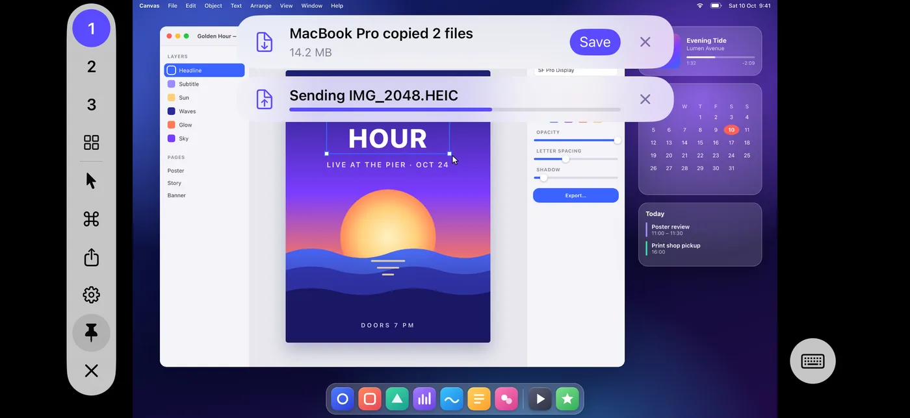This screenshot has width=910, height=418.
Task: Switch to display 1 in the sidebar
Action: tap(91, 29)
